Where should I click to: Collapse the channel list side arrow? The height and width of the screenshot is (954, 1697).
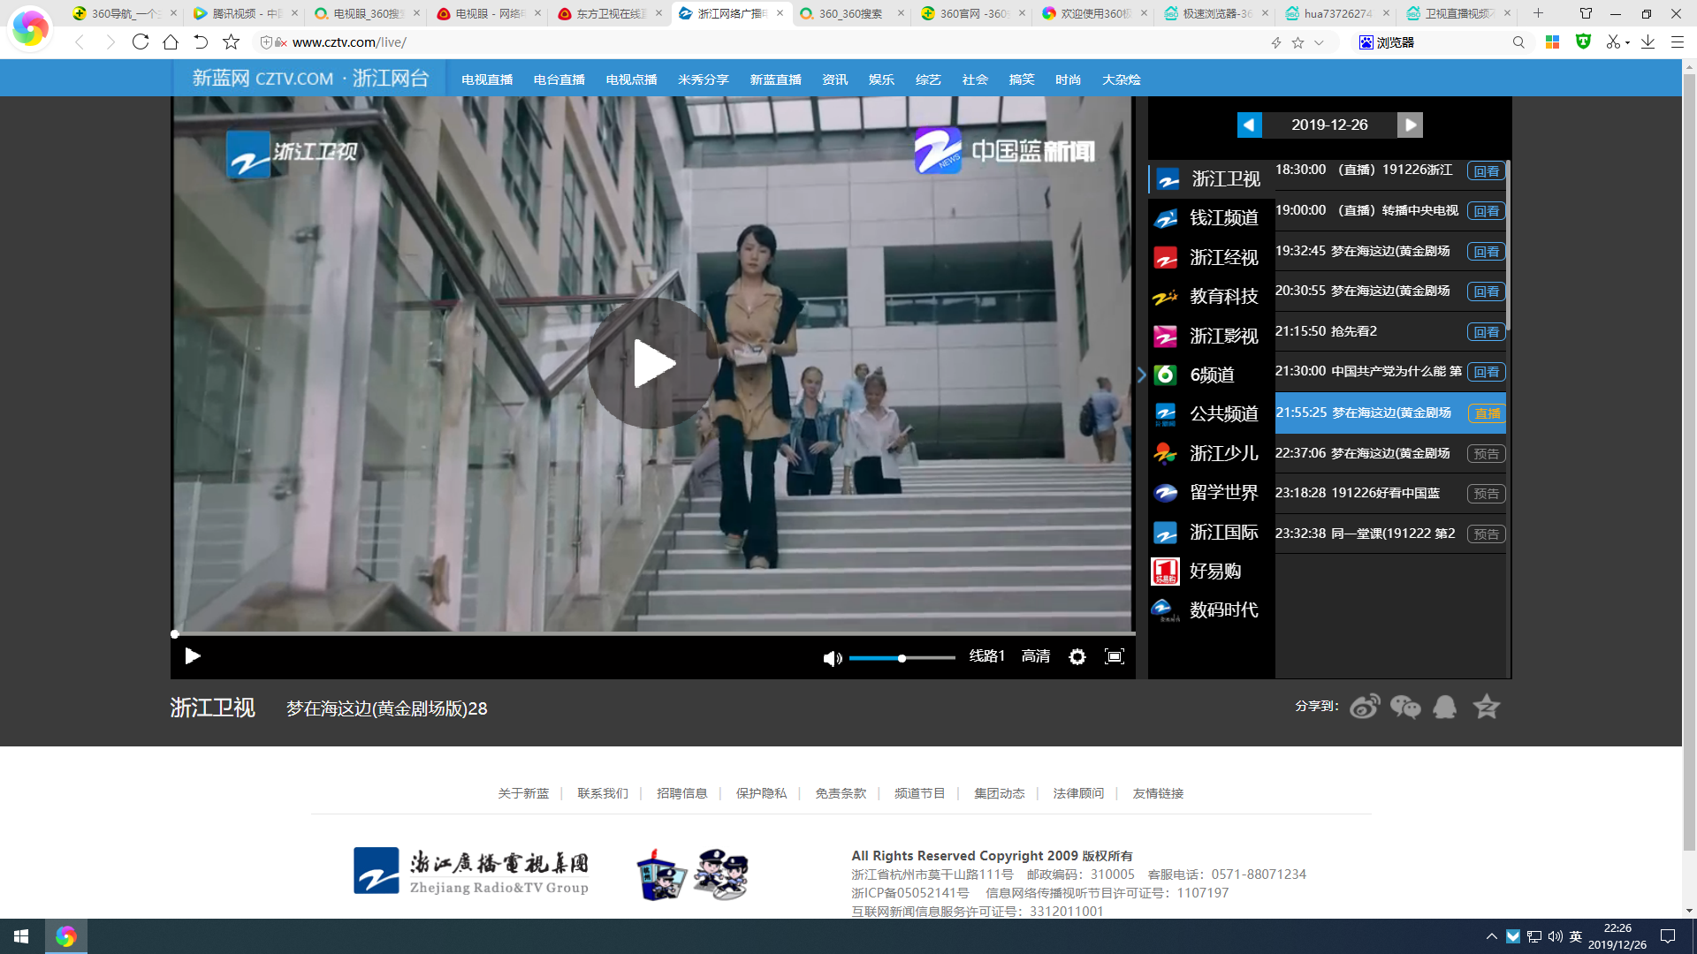[x=1141, y=375]
